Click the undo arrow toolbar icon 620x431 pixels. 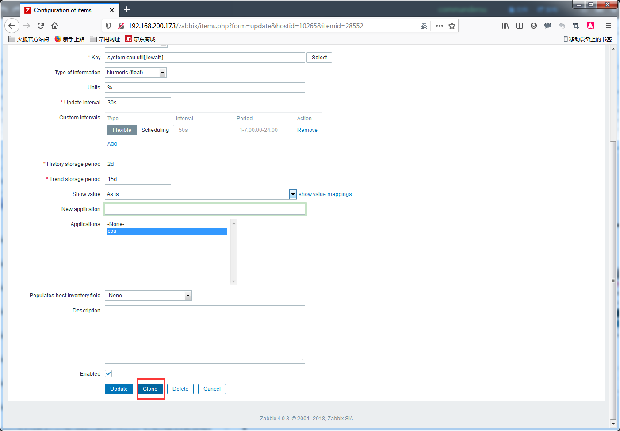click(562, 26)
